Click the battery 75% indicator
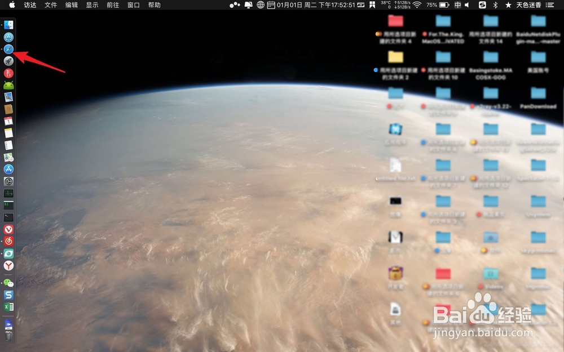The width and height of the screenshot is (564, 352). [x=438, y=5]
